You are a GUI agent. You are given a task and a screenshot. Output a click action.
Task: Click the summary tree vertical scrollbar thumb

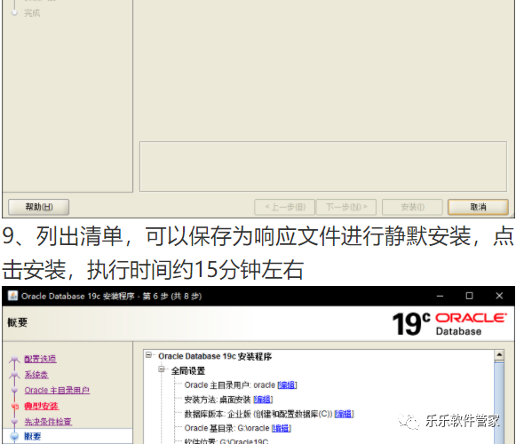[499, 402]
